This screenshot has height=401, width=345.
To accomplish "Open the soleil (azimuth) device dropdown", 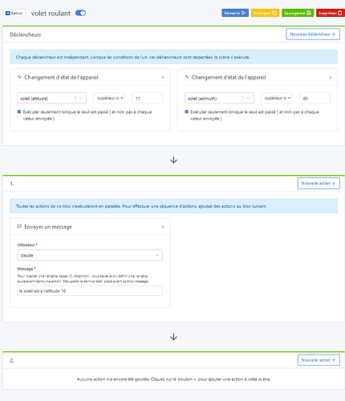I will pos(219,98).
